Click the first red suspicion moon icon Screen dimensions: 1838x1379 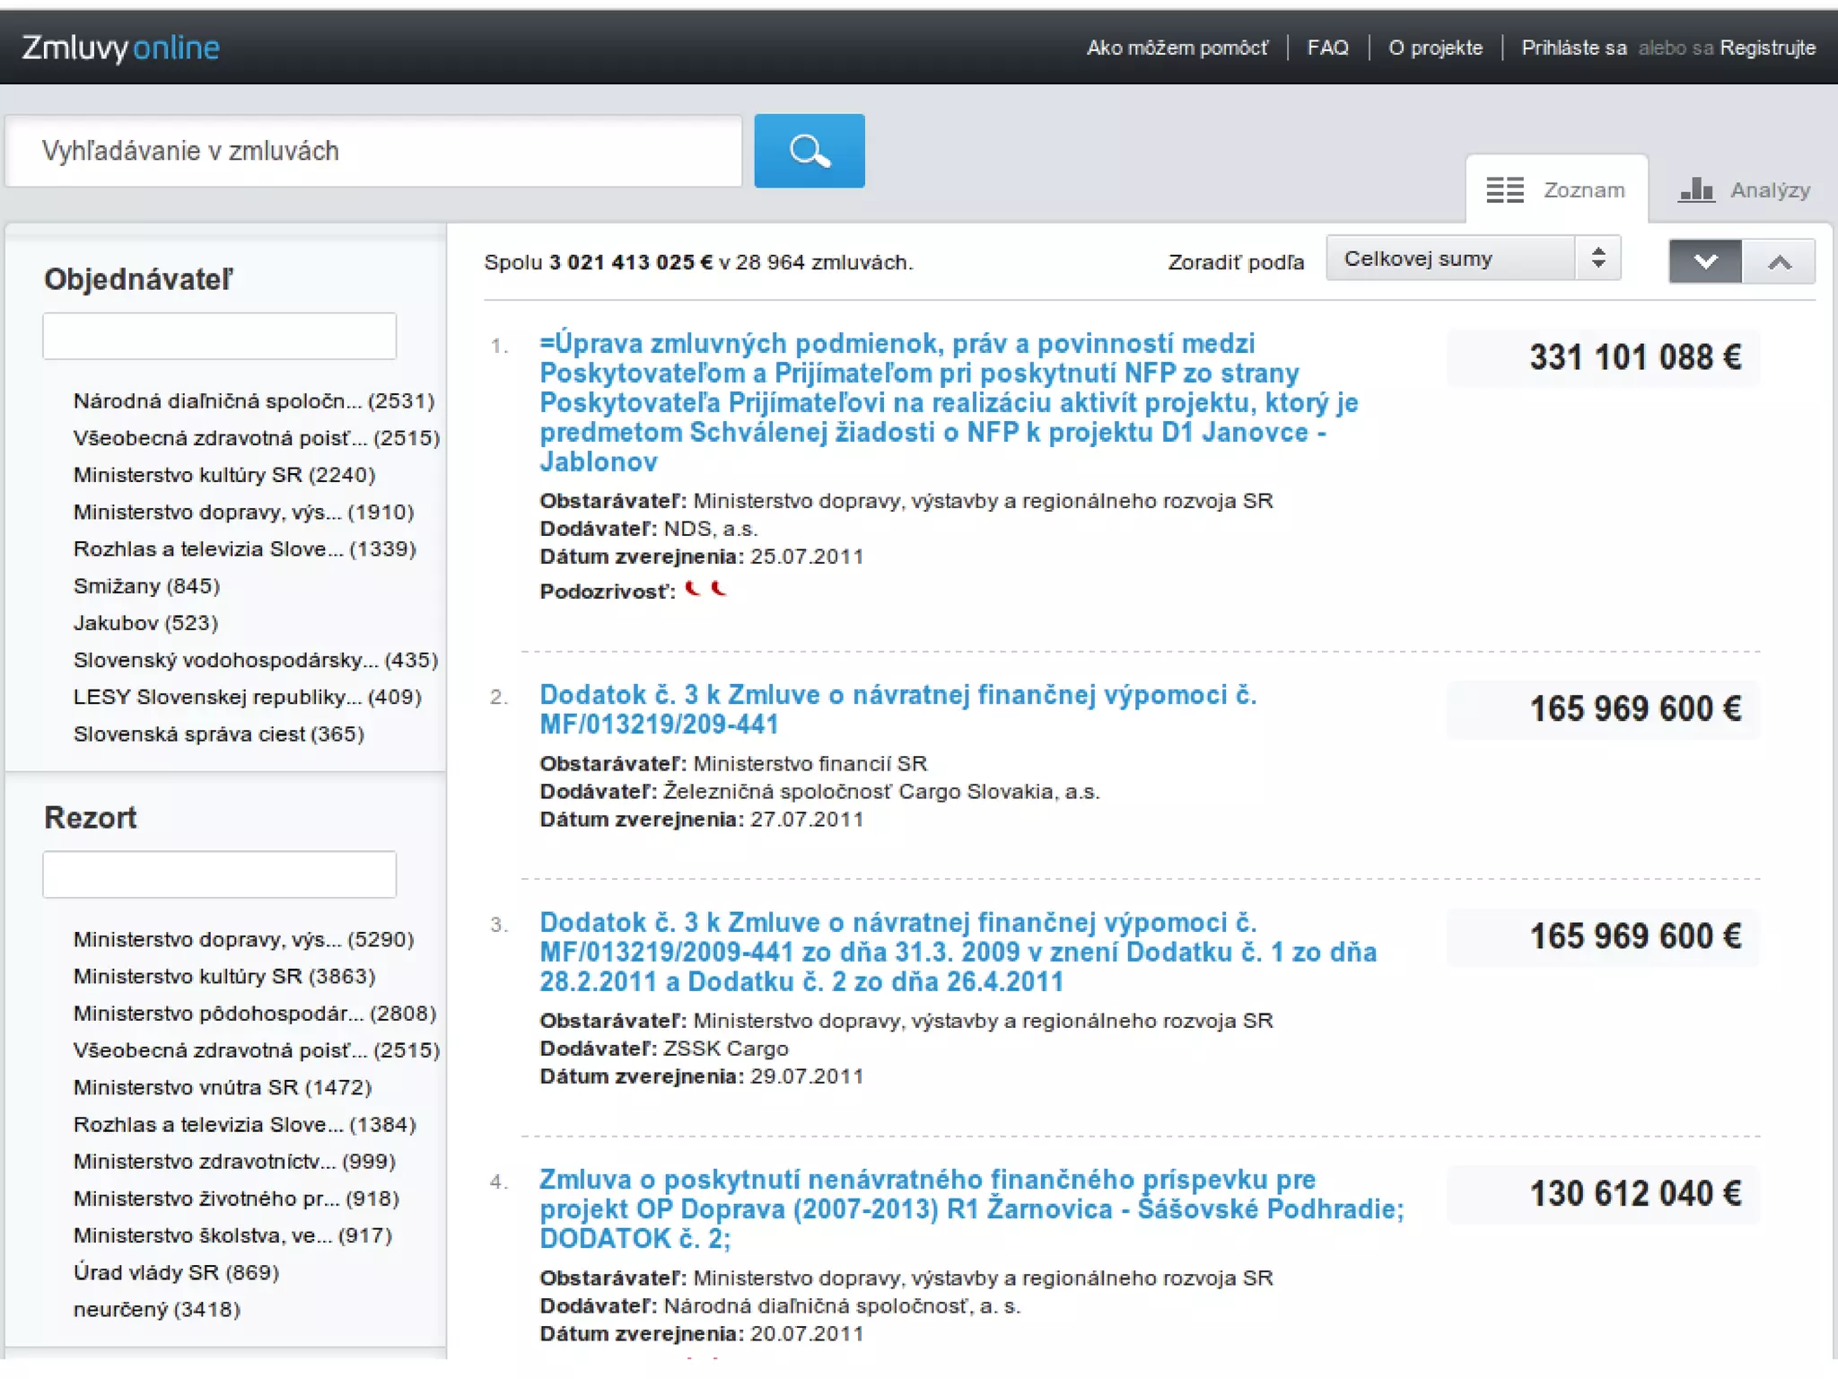pos(692,589)
